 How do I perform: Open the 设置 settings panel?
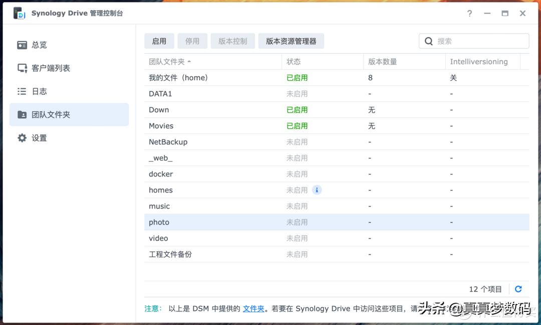click(x=39, y=137)
